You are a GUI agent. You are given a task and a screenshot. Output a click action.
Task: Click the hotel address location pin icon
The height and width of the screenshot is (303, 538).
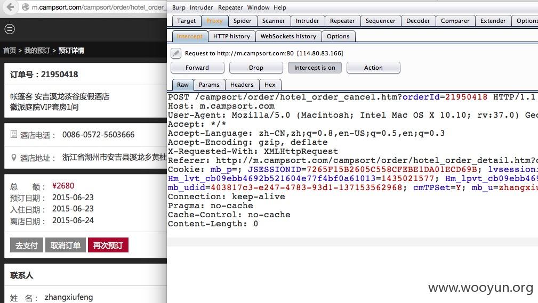click(14, 158)
